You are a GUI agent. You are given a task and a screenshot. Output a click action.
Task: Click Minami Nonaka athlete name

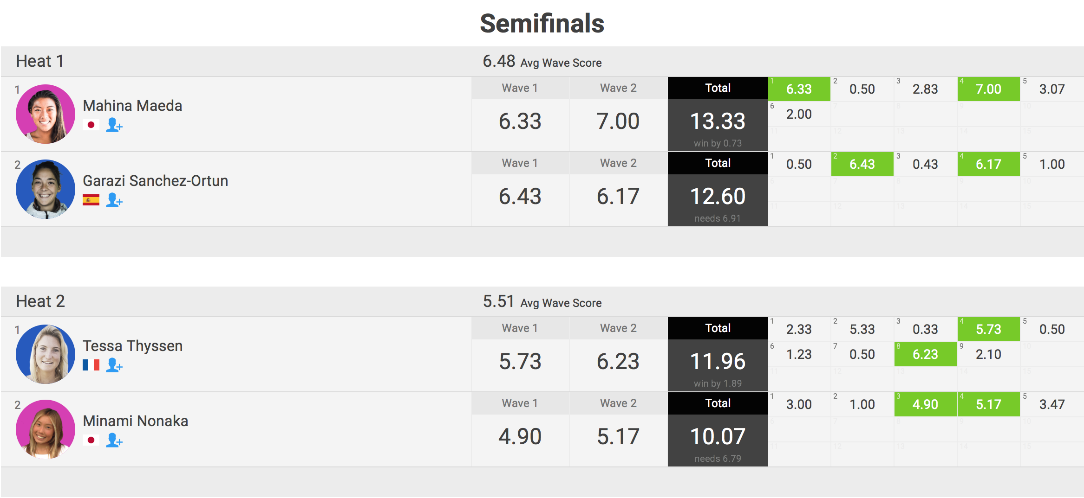pyautogui.click(x=135, y=421)
